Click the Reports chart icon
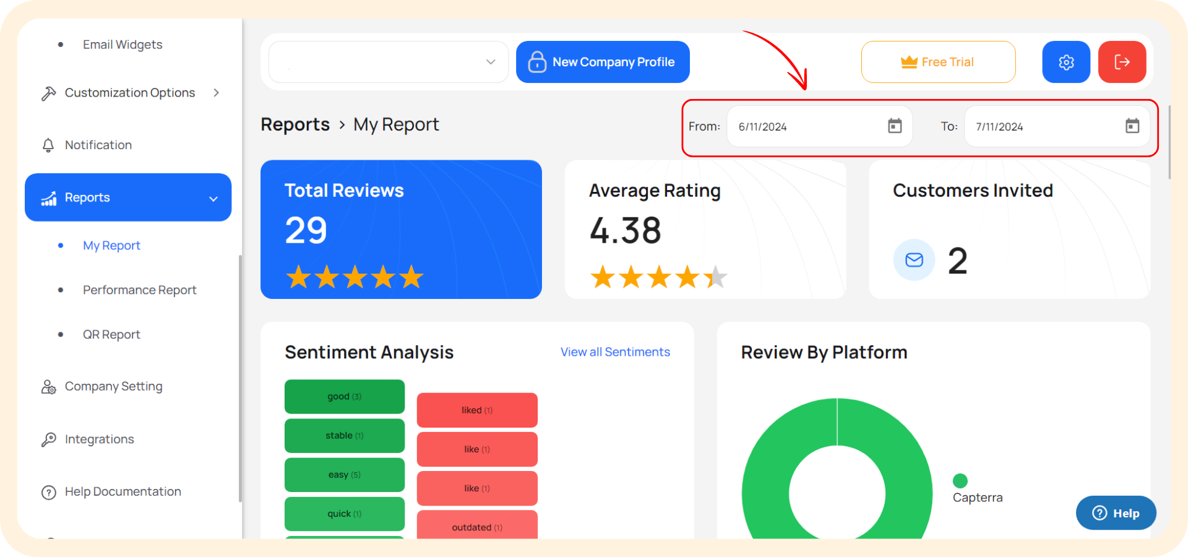1188x557 pixels. pyautogui.click(x=49, y=198)
